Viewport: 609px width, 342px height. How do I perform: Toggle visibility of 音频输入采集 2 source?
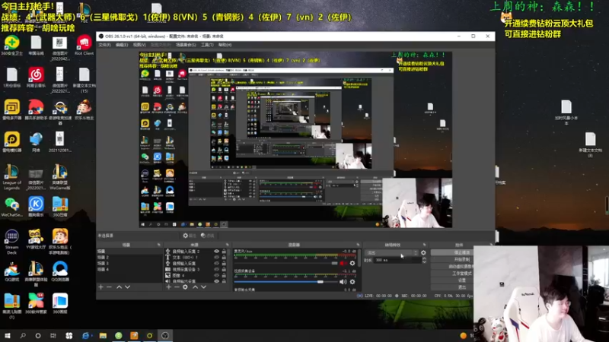pyautogui.click(x=217, y=252)
